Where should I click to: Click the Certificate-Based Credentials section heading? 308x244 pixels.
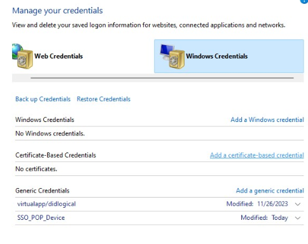[55, 155]
